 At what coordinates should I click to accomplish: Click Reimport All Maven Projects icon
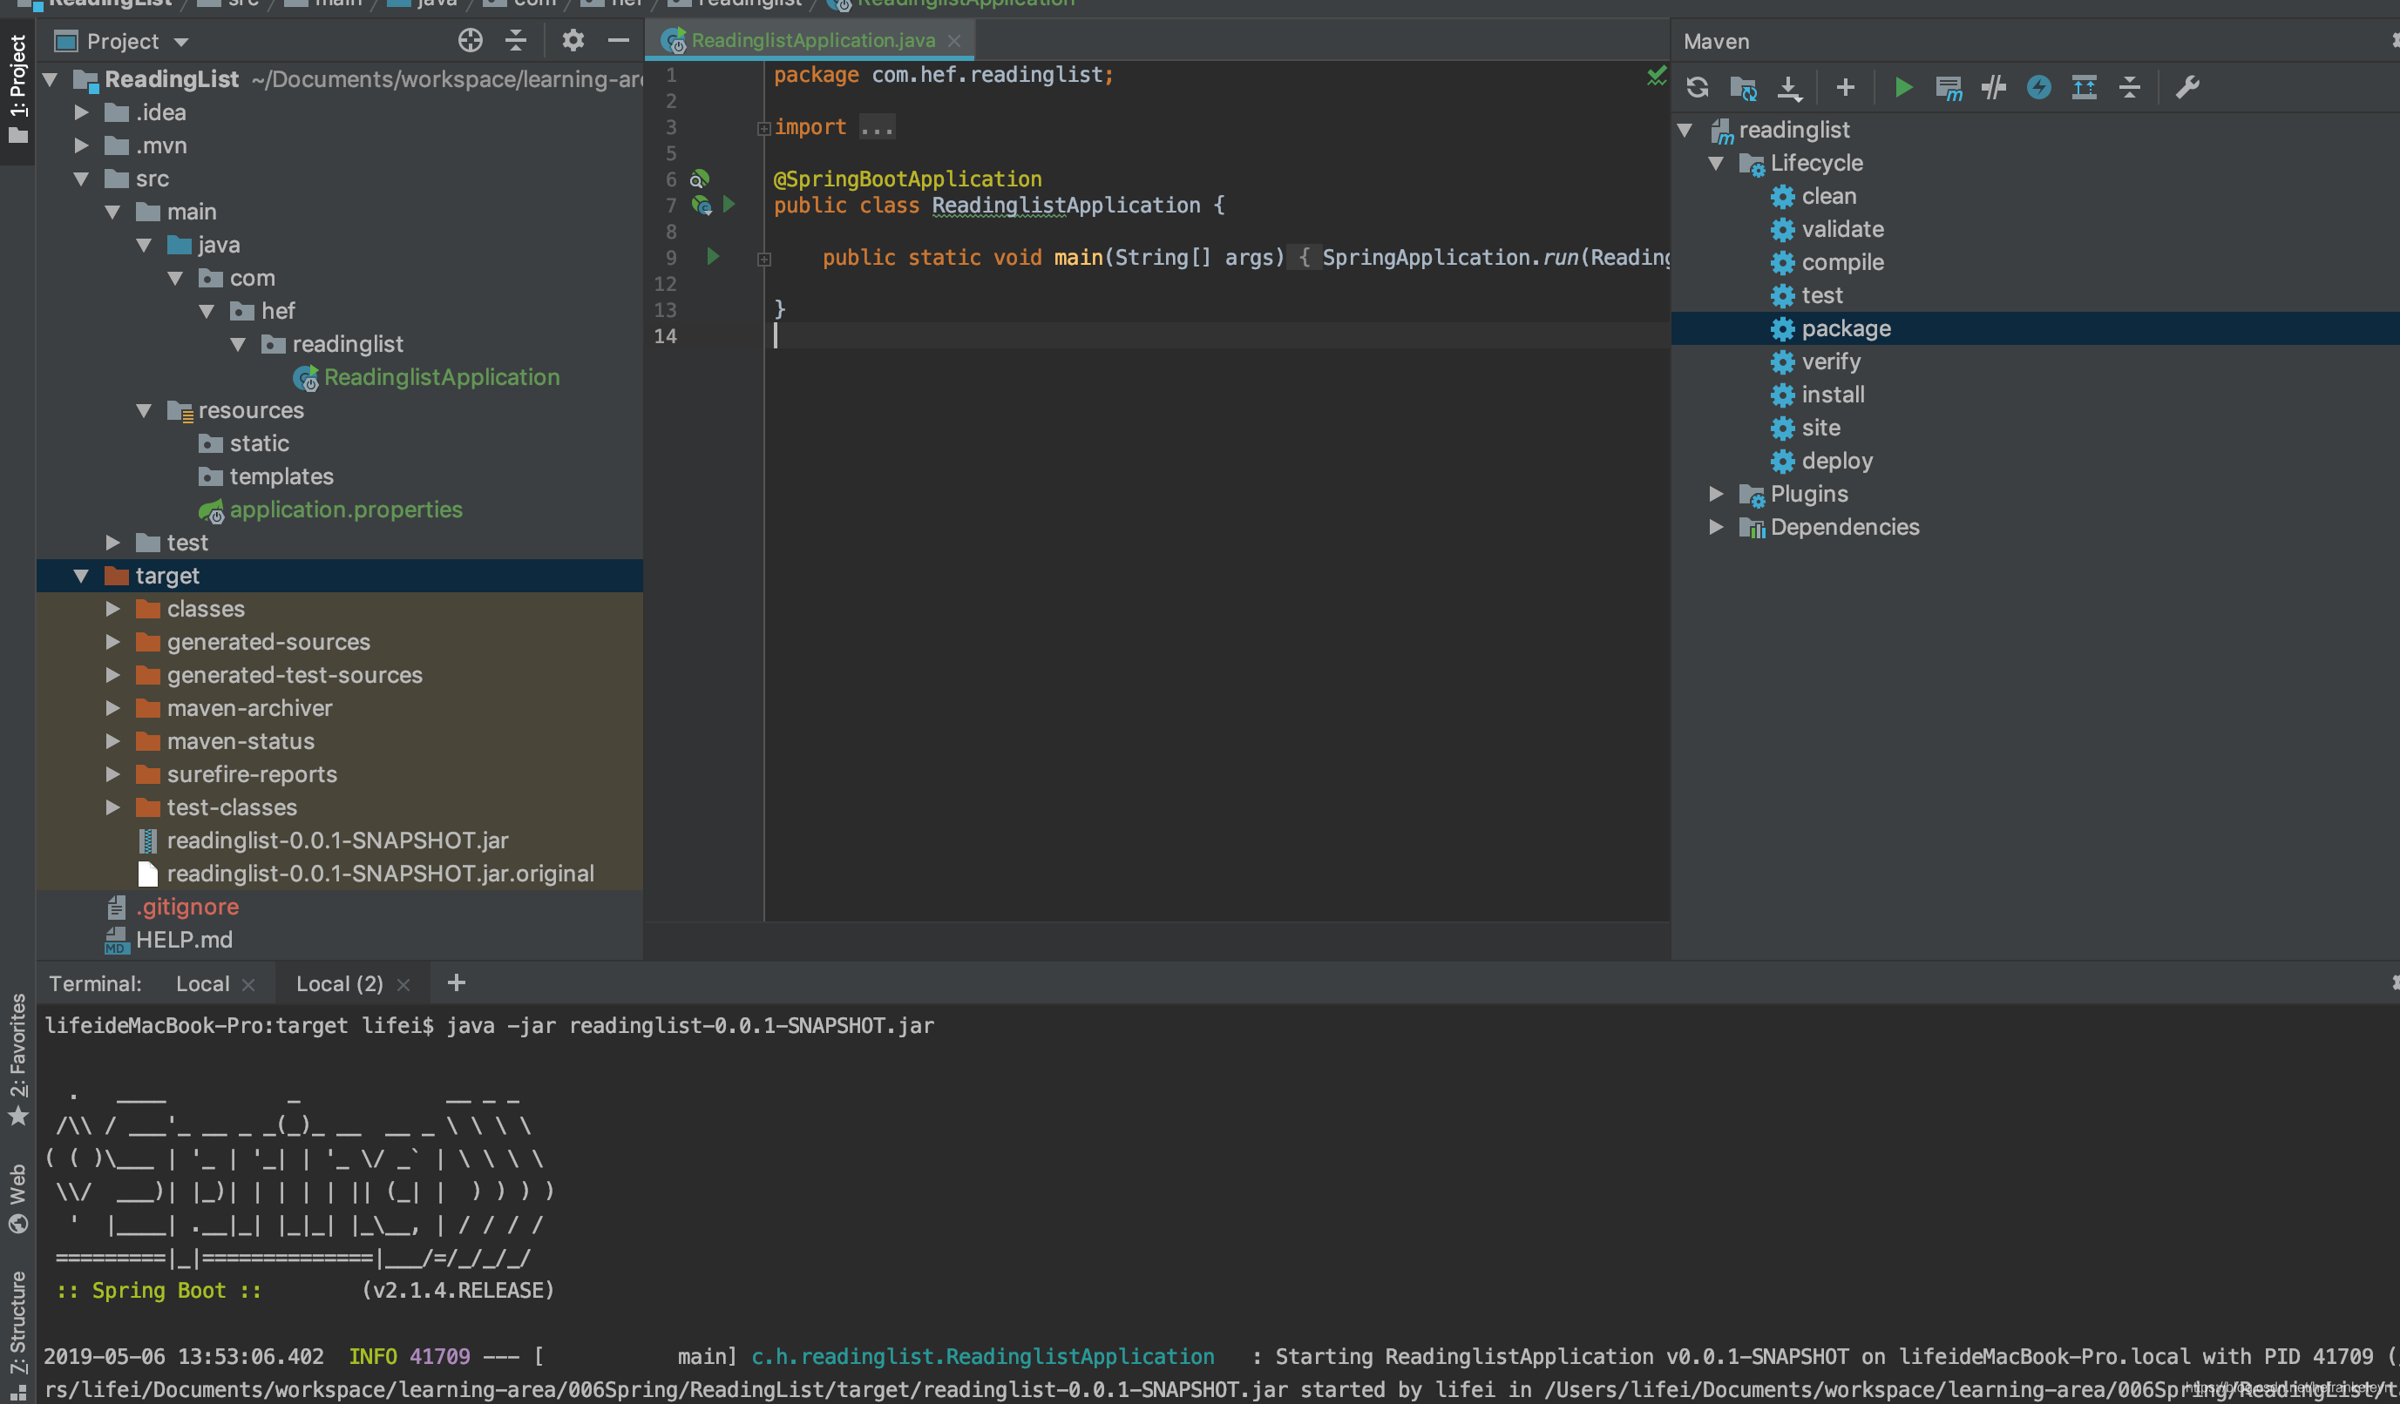pyautogui.click(x=1697, y=88)
